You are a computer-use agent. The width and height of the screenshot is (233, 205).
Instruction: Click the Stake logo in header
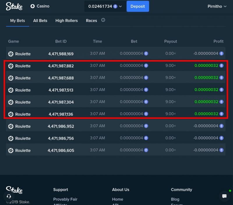14,6
